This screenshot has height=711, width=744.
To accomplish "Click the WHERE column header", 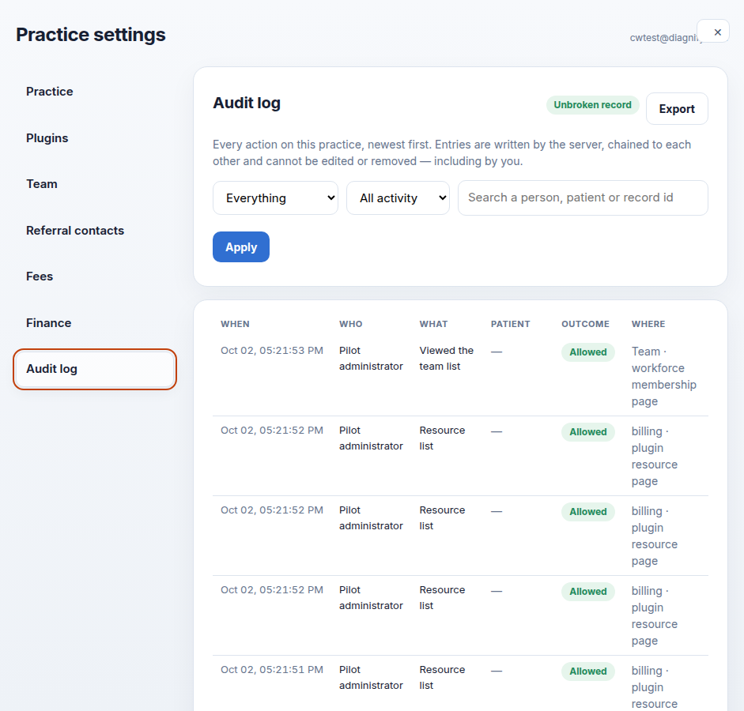I will [x=648, y=324].
